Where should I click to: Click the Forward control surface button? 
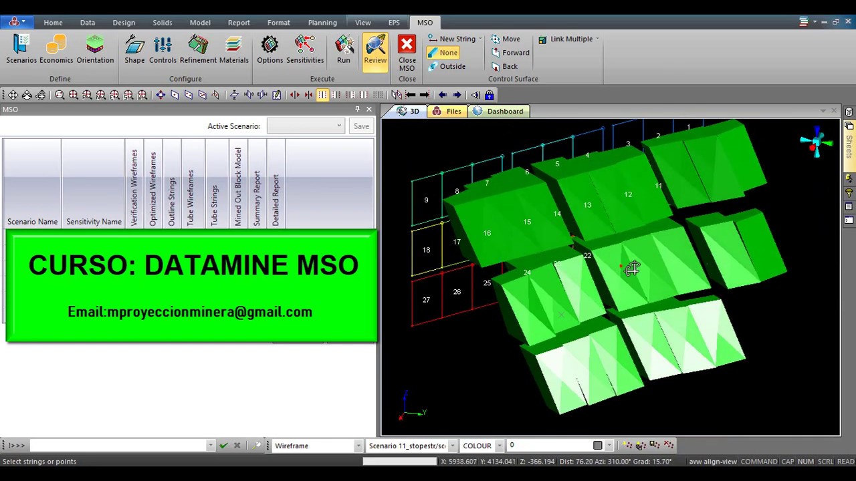(510, 53)
